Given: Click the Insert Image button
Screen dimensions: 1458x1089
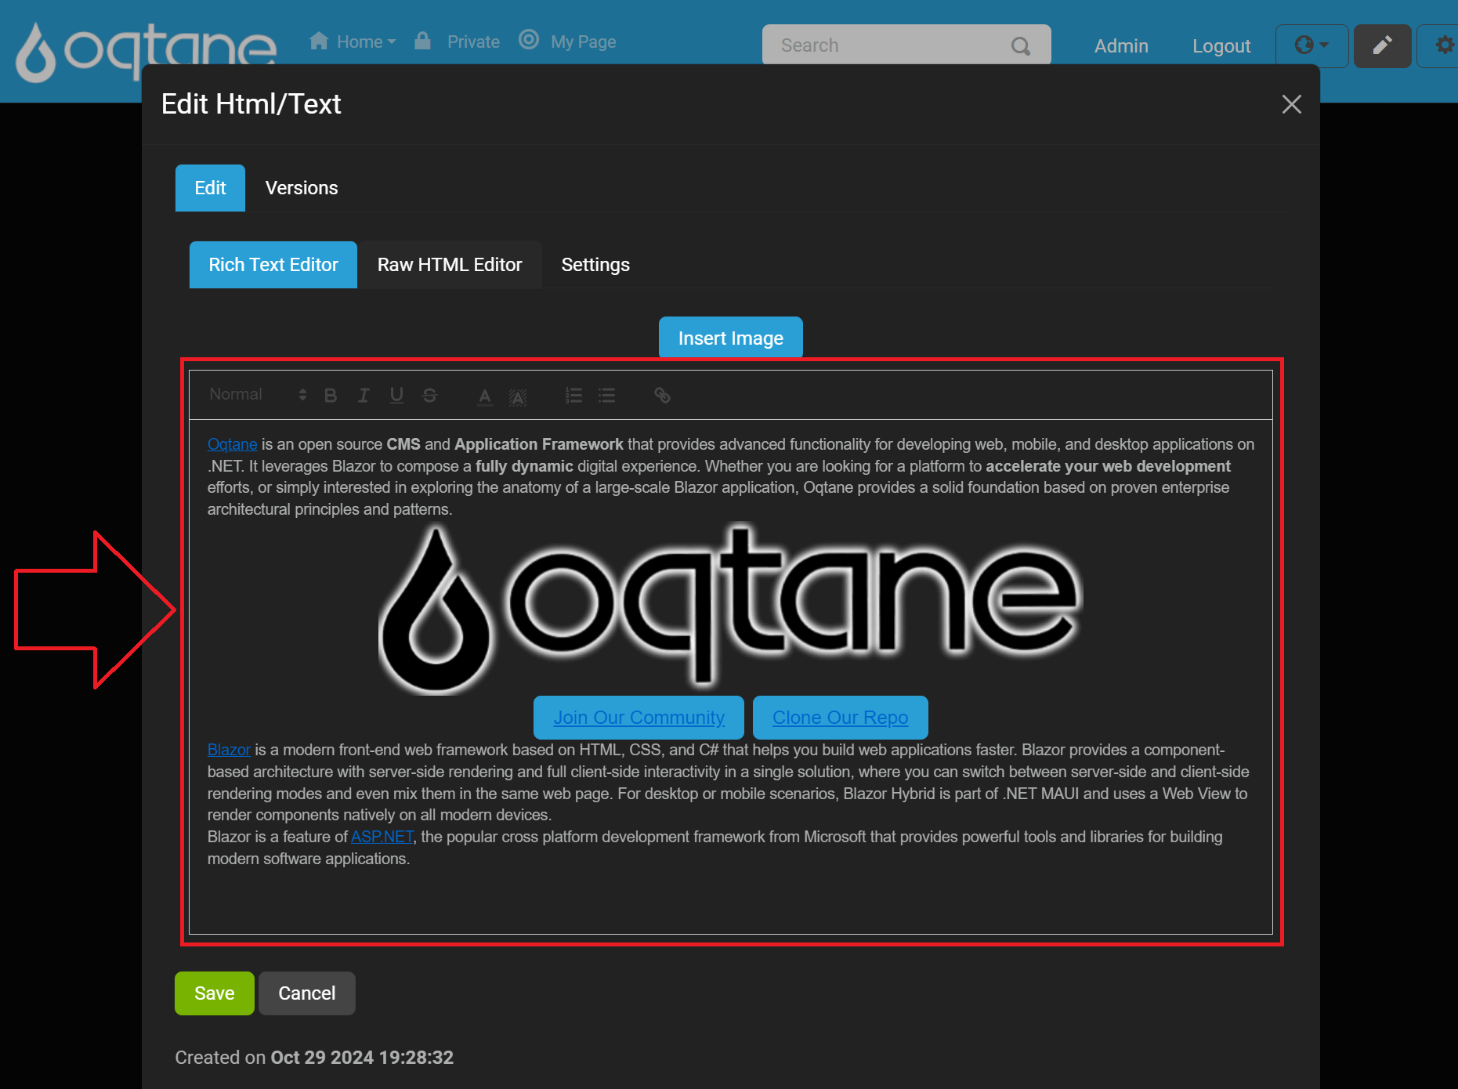Looking at the screenshot, I should 731,338.
